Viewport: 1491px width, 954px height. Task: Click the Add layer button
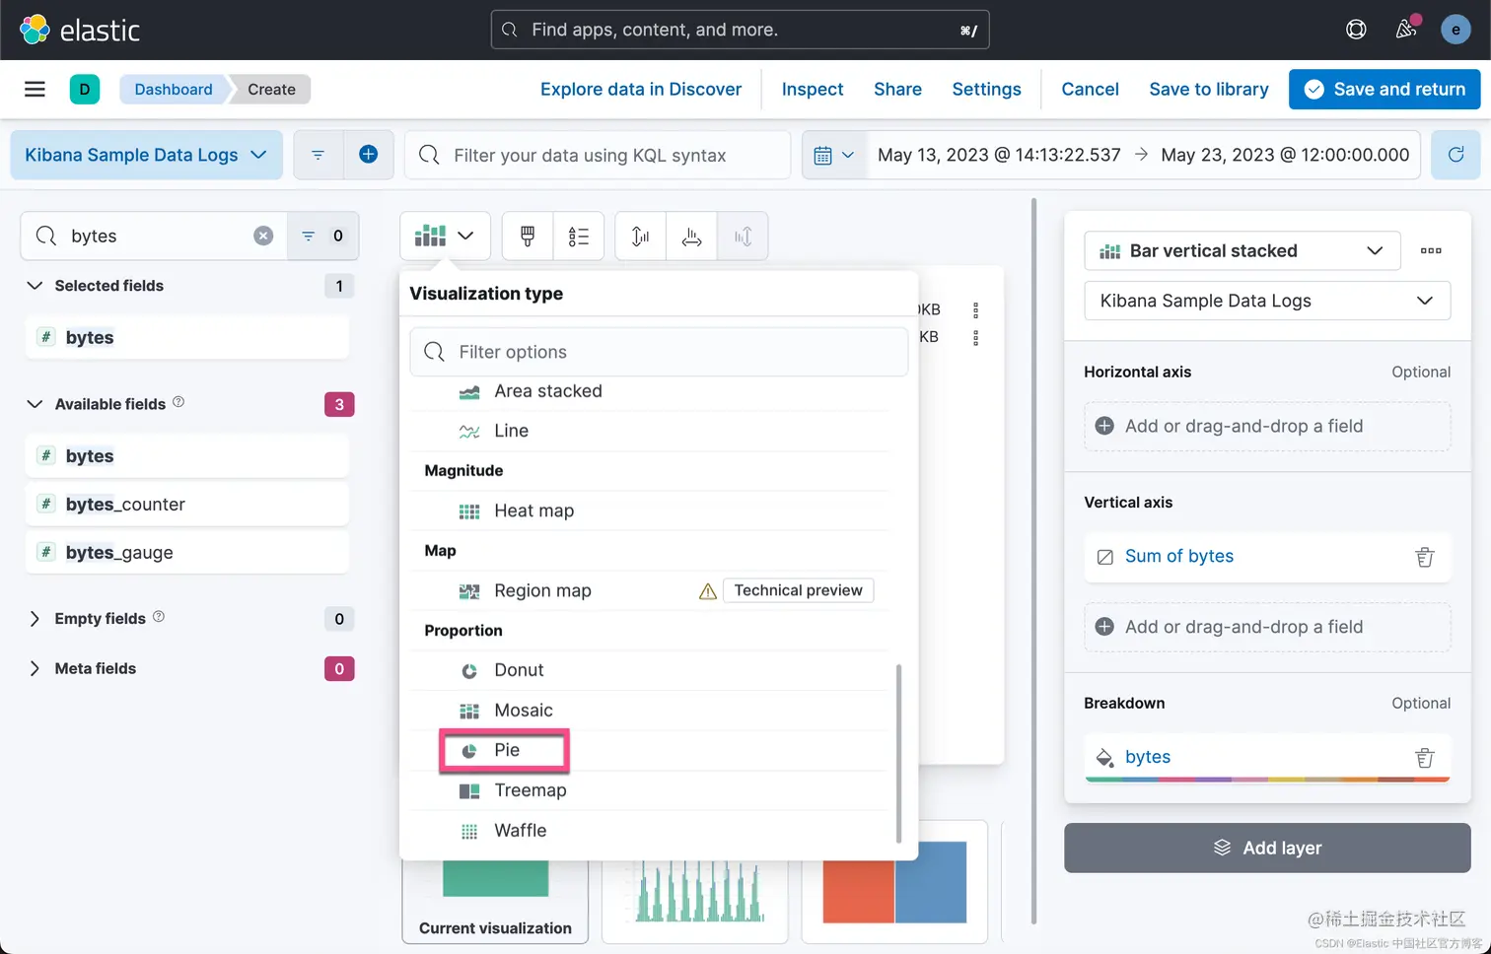(1267, 848)
